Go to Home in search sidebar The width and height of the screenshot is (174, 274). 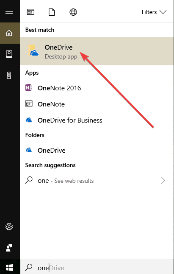coord(9,33)
